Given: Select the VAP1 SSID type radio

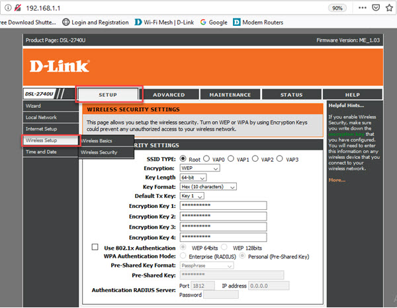Looking at the screenshot, I should [x=231, y=159].
